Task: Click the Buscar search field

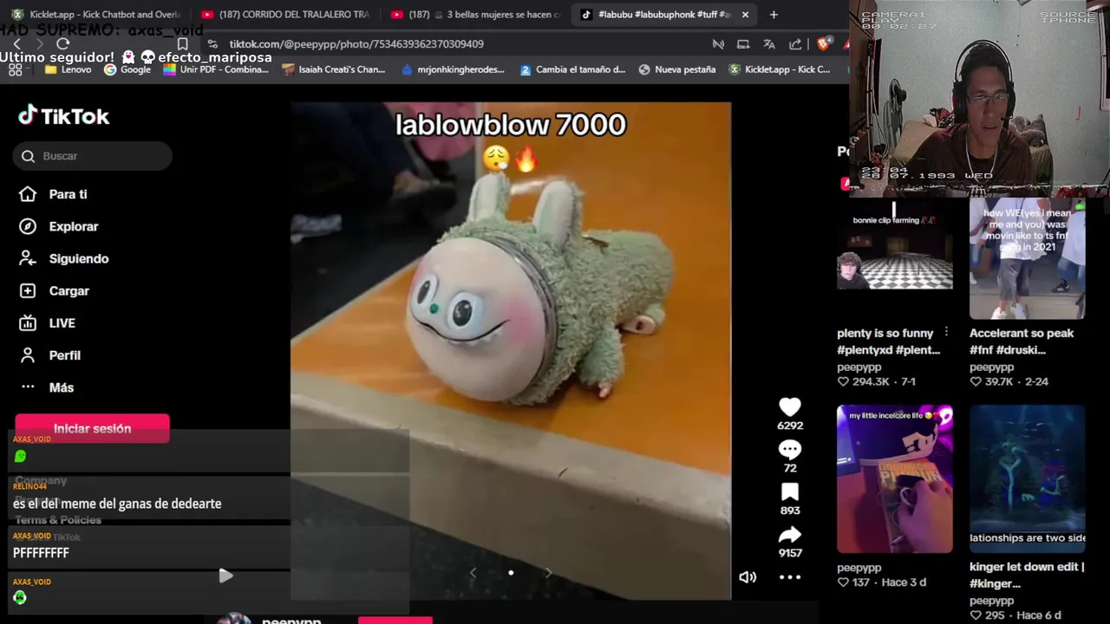Action: point(93,156)
